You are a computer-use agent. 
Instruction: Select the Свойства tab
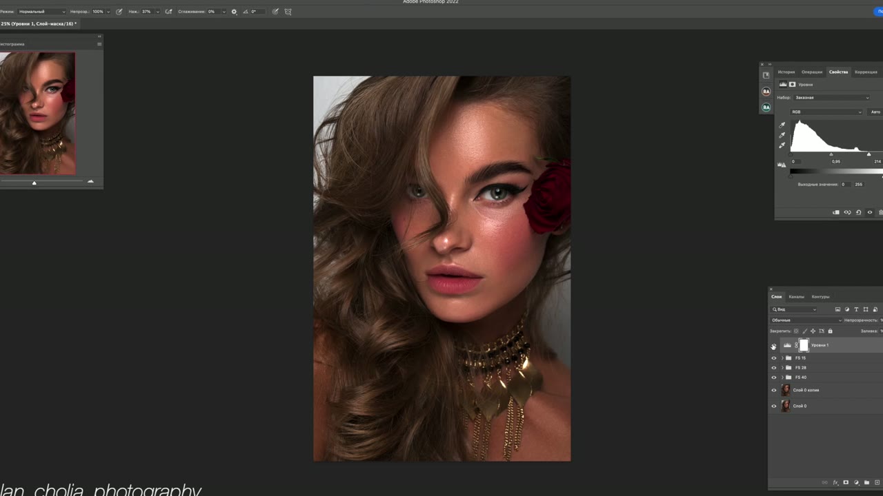(839, 72)
